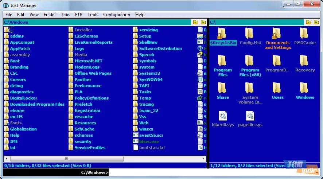Select System Volume In... folder icon
The image size is (323, 179).
coord(249,88)
